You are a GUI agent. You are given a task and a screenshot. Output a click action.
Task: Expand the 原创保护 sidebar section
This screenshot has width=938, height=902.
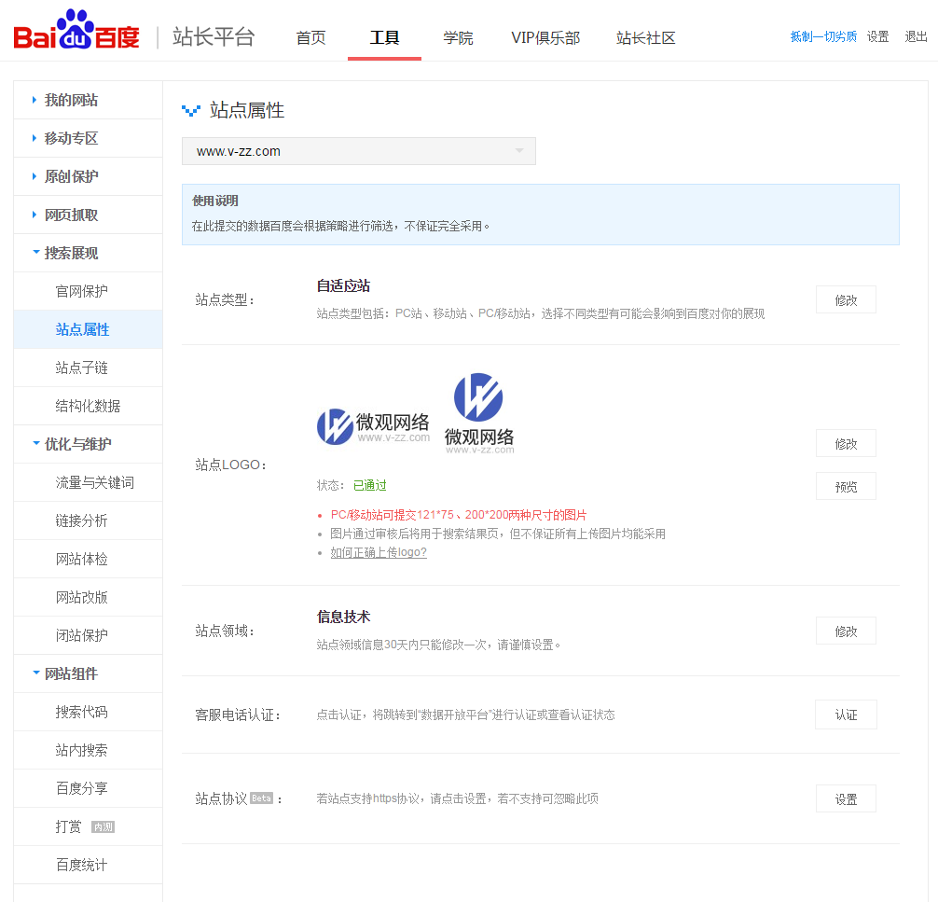pyautogui.click(x=88, y=176)
